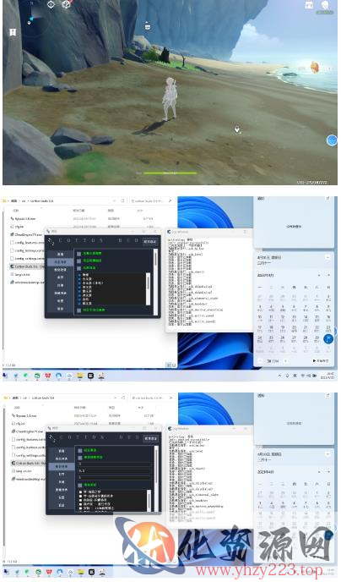Select the highlighted second sidebar tab in middle panel
Image resolution: width=341 pixels, height=582 pixels.
coord(61,262)
